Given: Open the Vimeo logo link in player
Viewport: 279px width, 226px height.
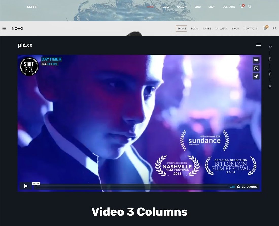Looking at the screenshot, I should coord(252,186).
